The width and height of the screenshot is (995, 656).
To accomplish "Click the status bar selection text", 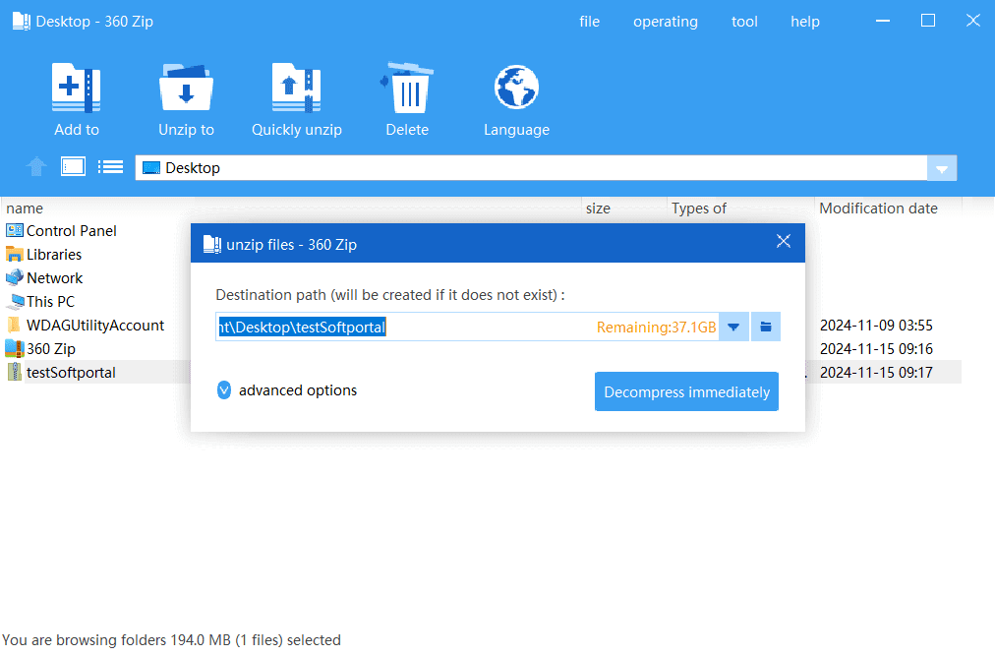I will click(171, 639).
